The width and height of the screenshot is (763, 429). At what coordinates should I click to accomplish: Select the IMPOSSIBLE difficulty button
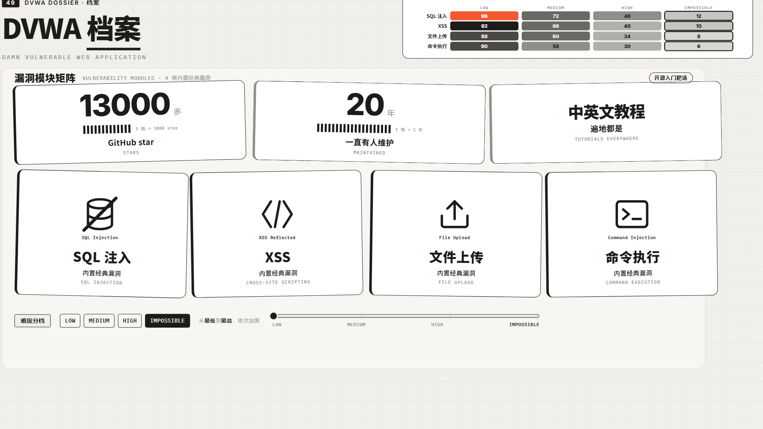click(x=167, y=321)
